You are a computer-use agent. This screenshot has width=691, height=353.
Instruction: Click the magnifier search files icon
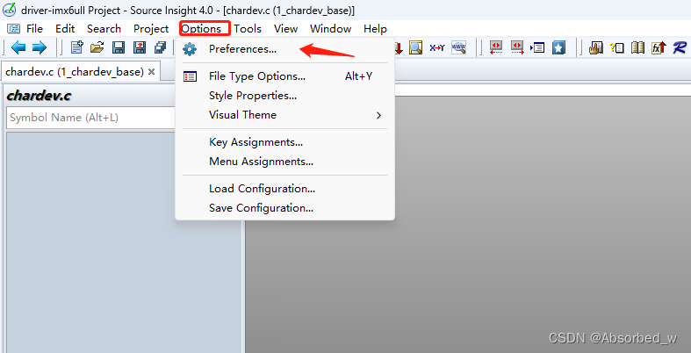pos(415,47)
